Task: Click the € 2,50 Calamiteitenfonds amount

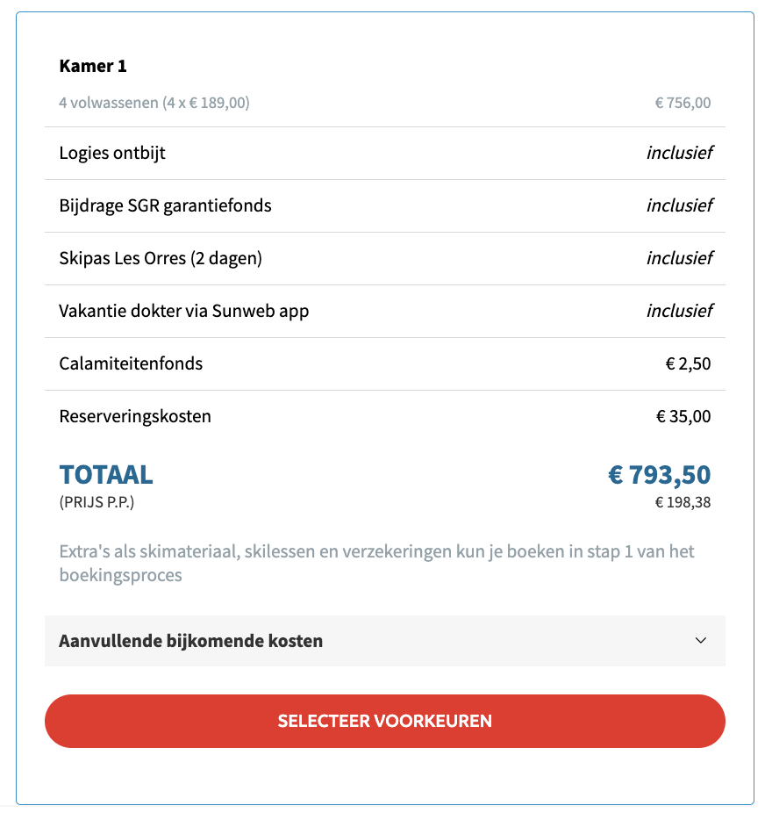Action: click(x=688, y=363)
